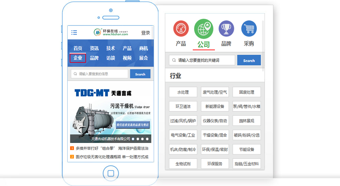Choose industry 破碎/粉碎/分选
340x186 pixels.
click(x=247, y=135)
